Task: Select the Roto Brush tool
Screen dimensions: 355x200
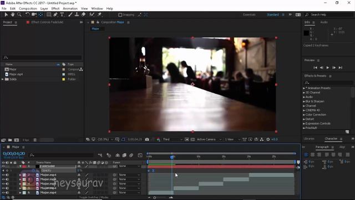Action: point(92,14)
